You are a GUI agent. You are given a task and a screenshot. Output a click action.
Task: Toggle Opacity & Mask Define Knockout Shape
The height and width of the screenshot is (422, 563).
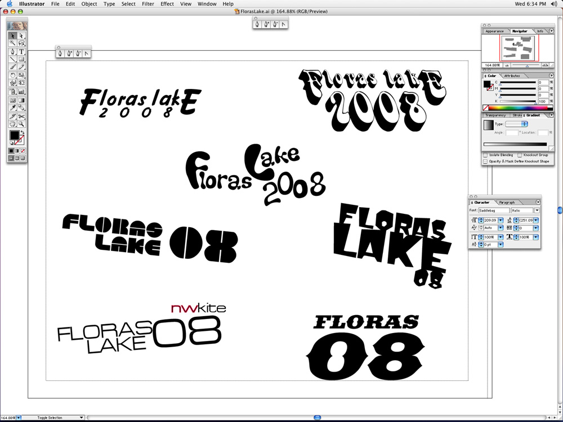click(486, 161)
